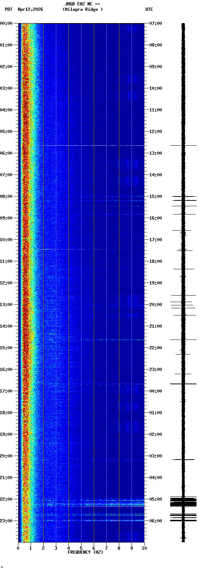Click the PDT '12:00' time label

(6, 283)
